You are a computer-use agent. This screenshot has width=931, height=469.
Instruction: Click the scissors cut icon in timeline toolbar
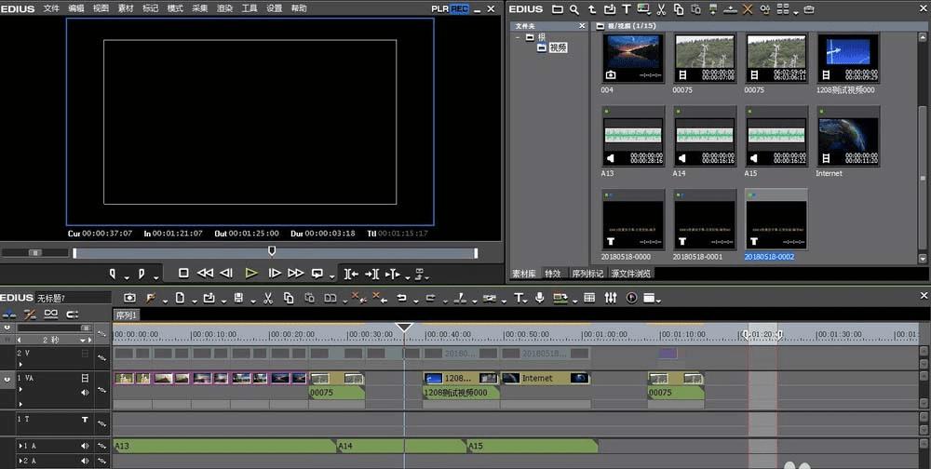pos(267,298)
